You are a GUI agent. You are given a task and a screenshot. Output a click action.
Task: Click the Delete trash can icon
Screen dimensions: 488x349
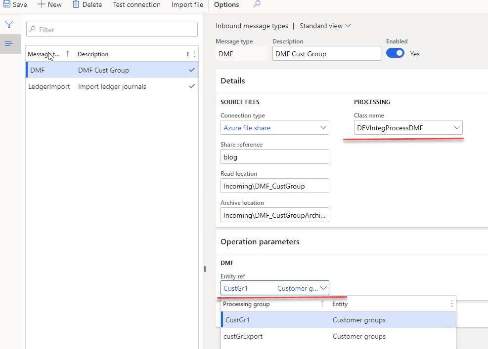(76, 4)
